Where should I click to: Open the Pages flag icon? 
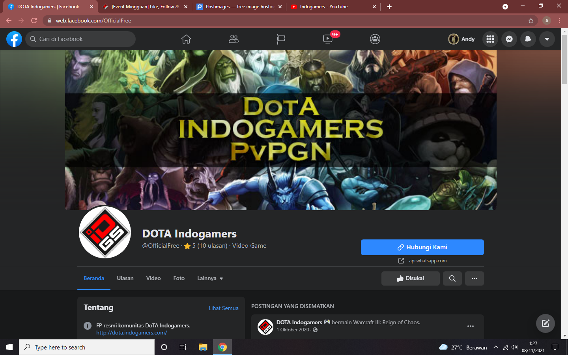(x=281, y=39)
